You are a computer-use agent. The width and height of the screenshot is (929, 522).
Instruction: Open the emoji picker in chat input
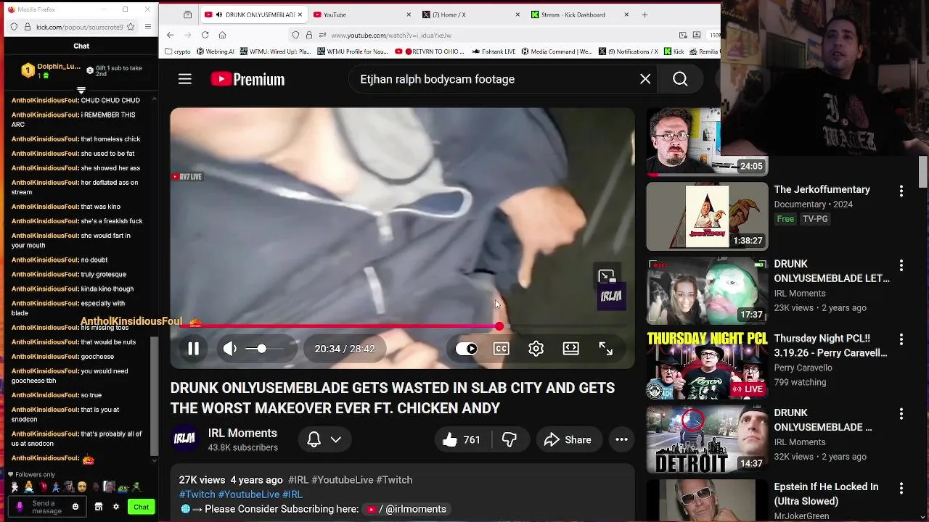(75, 507)
